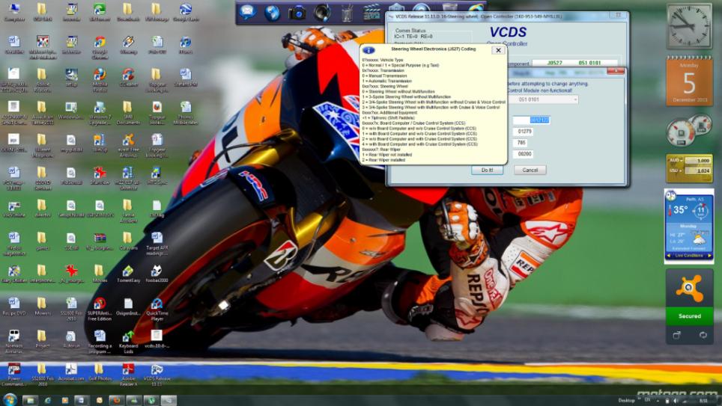Open the Movies folder on desktop
The image size is (722, 406).
pos(100,273)
